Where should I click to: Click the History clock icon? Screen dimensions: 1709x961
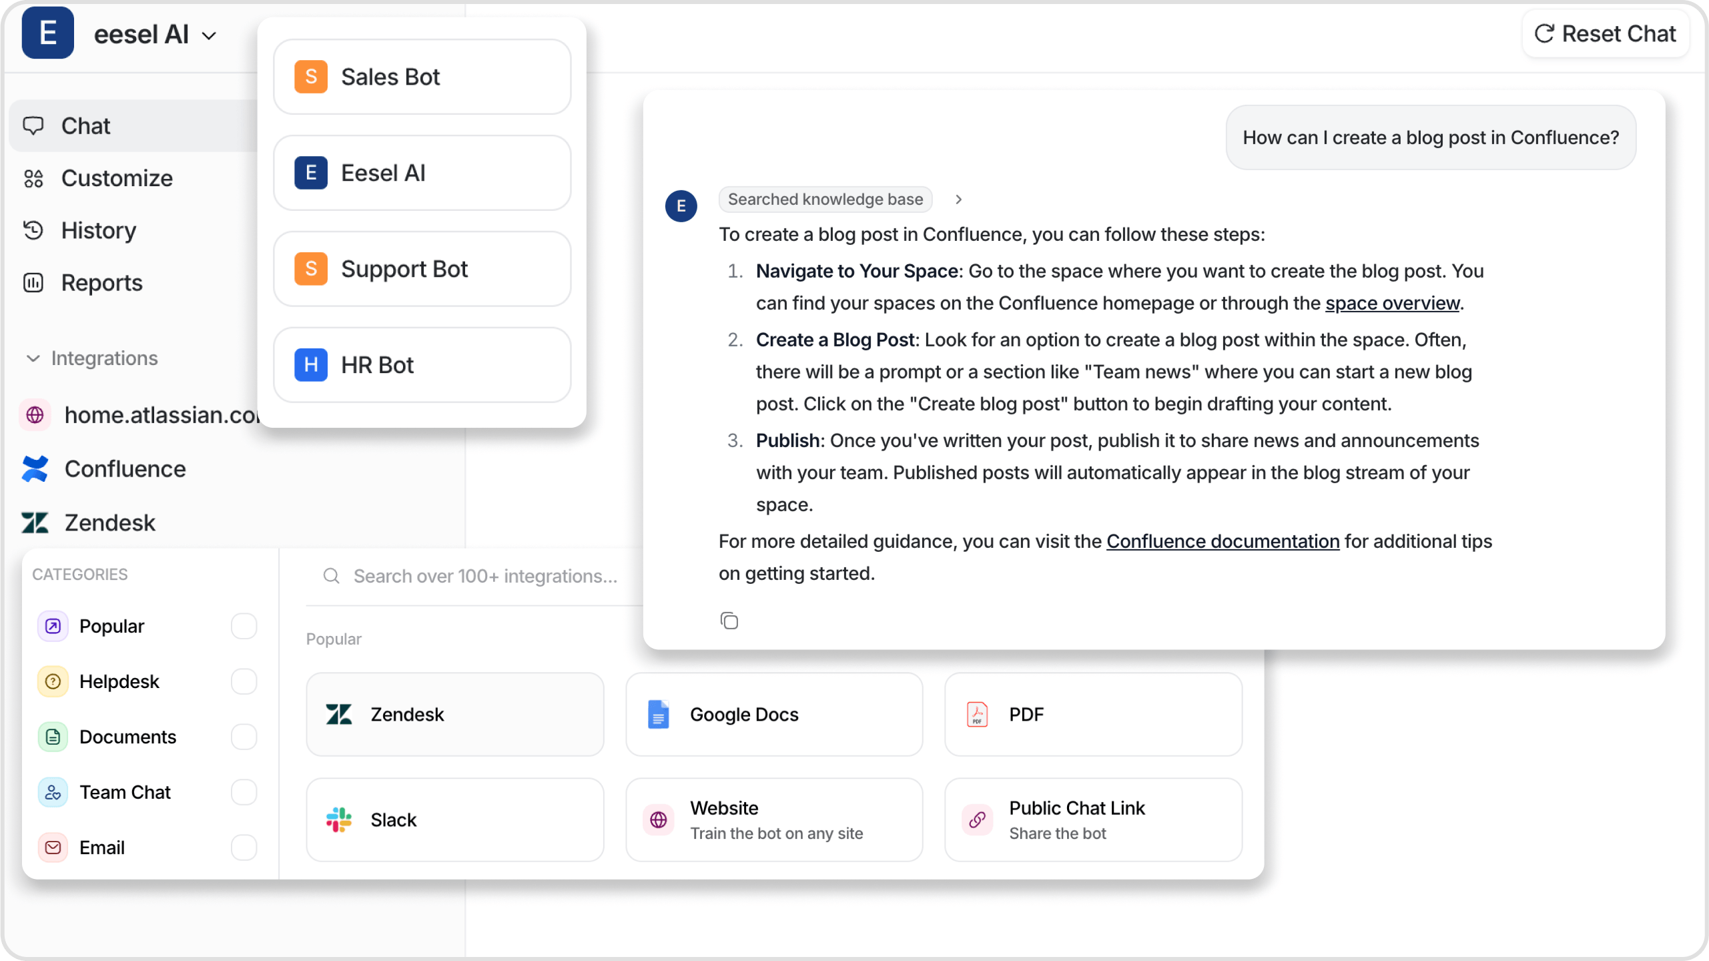click(33, 230)
